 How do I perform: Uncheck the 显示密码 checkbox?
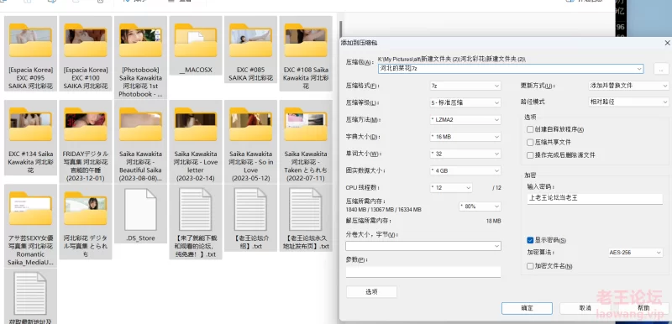point(531,240)
